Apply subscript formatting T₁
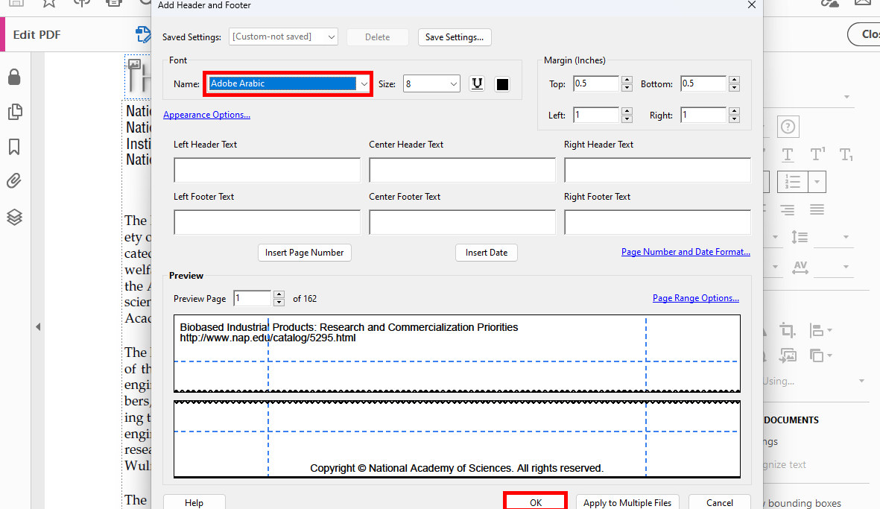Screen dimensions: 880x509 point(846,155)
